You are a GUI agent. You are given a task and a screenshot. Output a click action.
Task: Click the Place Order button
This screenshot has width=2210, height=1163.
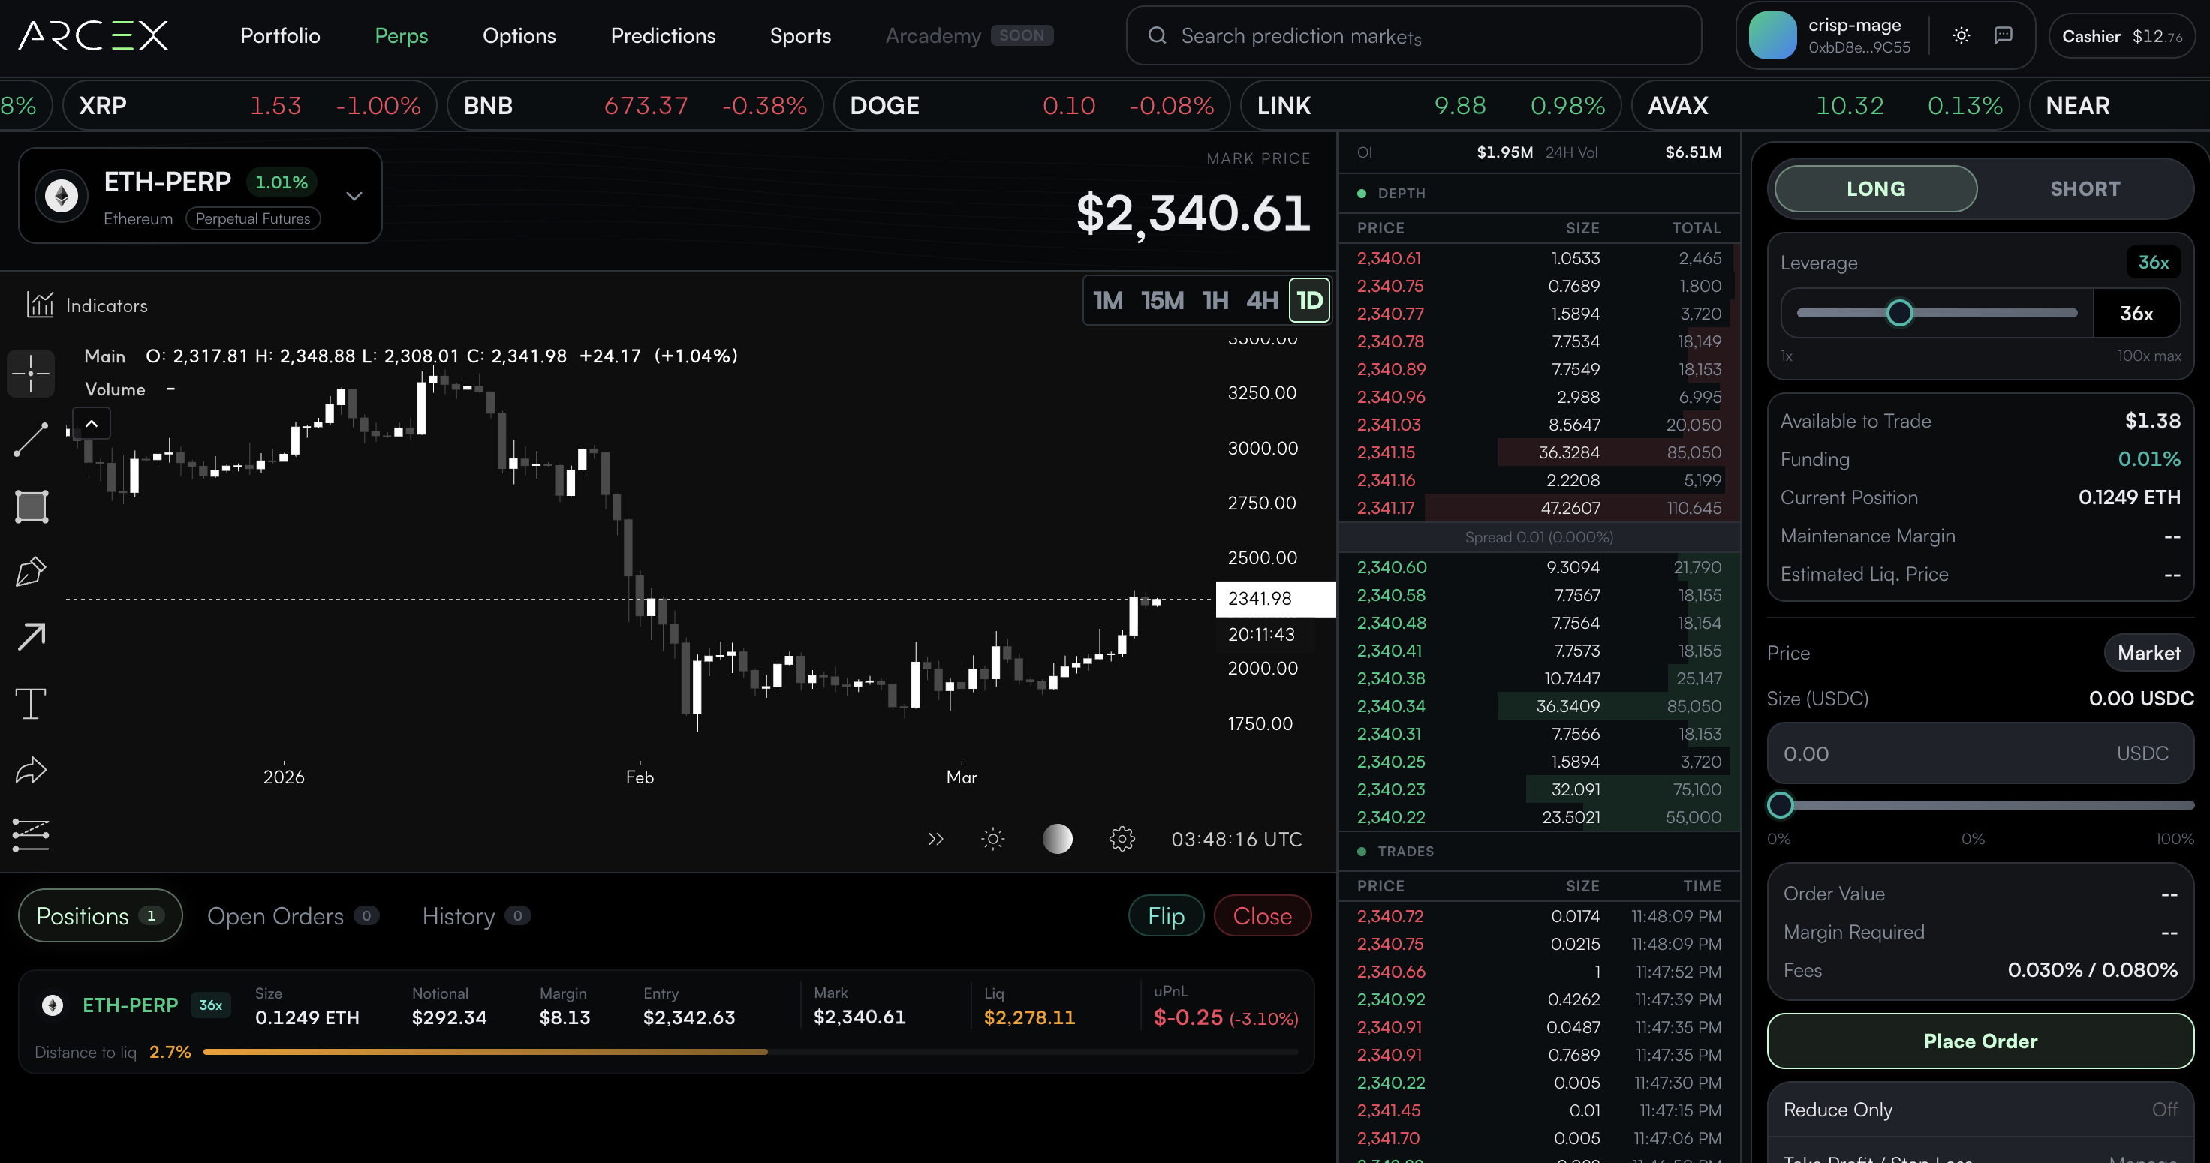click(x=1980, y=1041)
